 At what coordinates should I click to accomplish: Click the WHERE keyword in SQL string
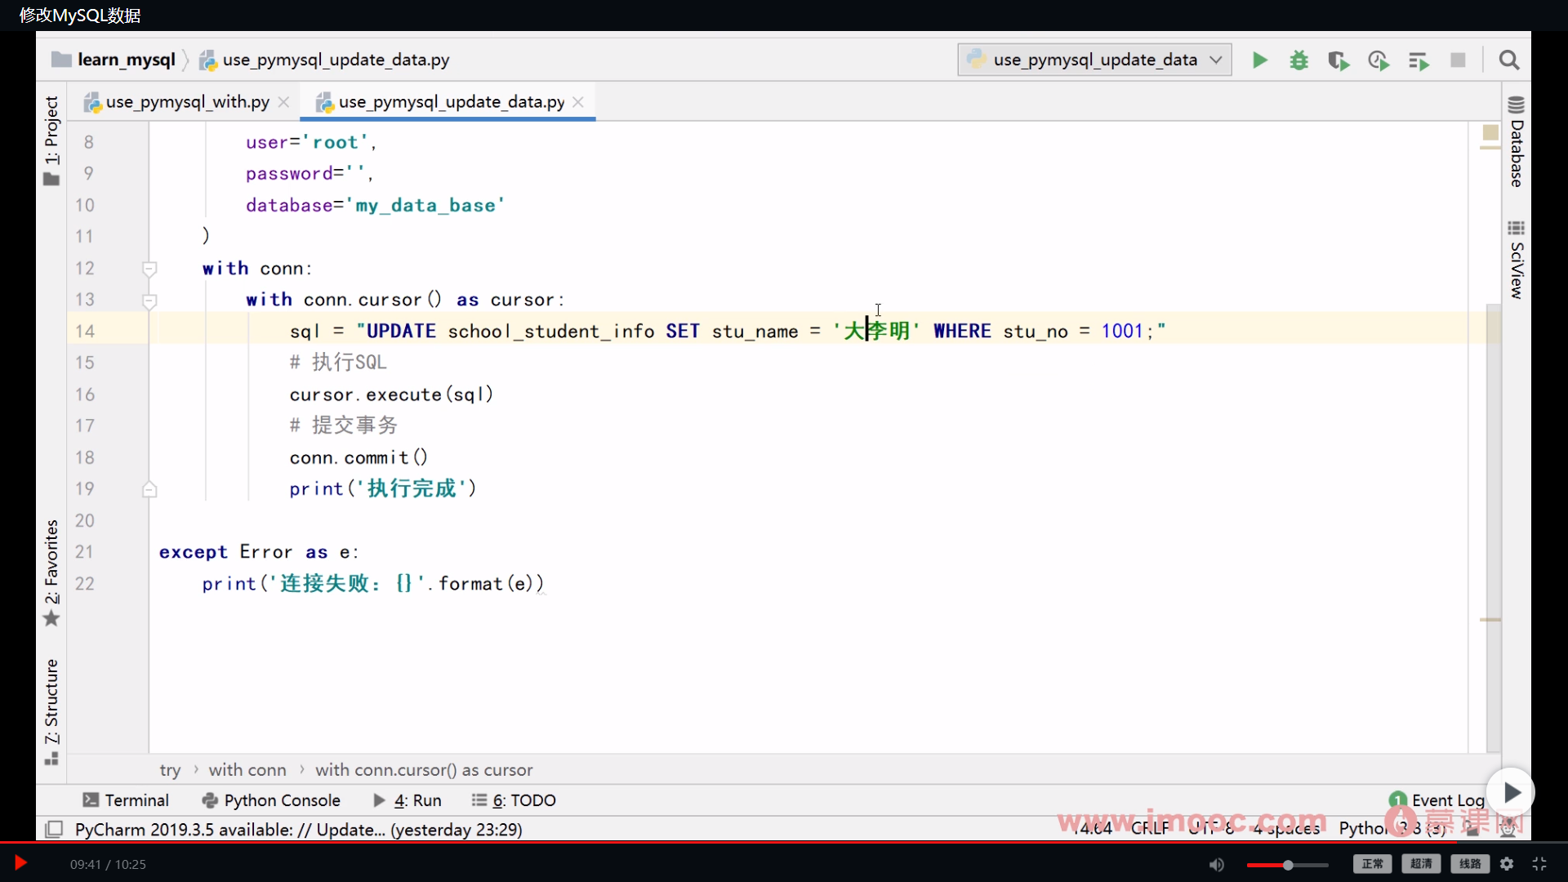(x=962, y=331)
